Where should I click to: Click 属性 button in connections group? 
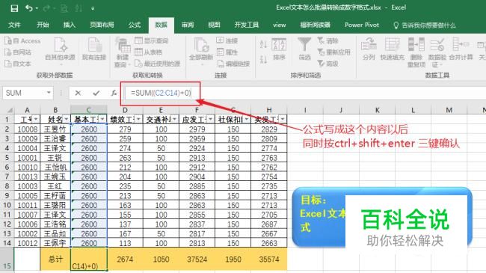[227, 52]
